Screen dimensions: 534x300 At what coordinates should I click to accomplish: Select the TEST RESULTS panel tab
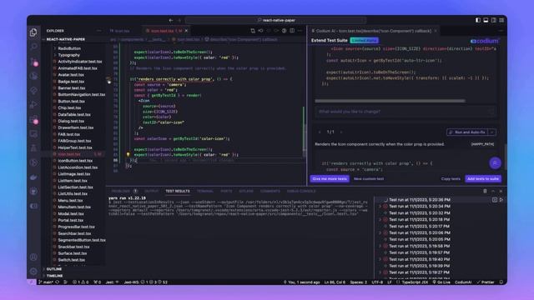(178, 191)
